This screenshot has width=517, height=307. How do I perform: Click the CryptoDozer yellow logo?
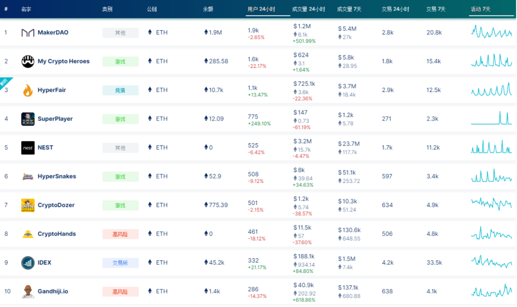(28, 205)
